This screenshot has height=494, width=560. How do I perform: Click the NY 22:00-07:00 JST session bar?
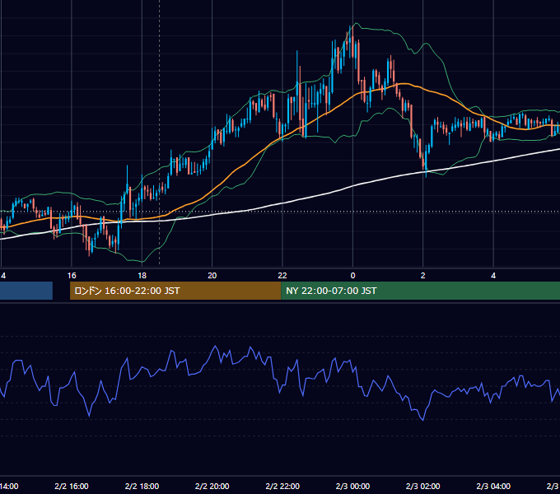click(x=420, y=291)
